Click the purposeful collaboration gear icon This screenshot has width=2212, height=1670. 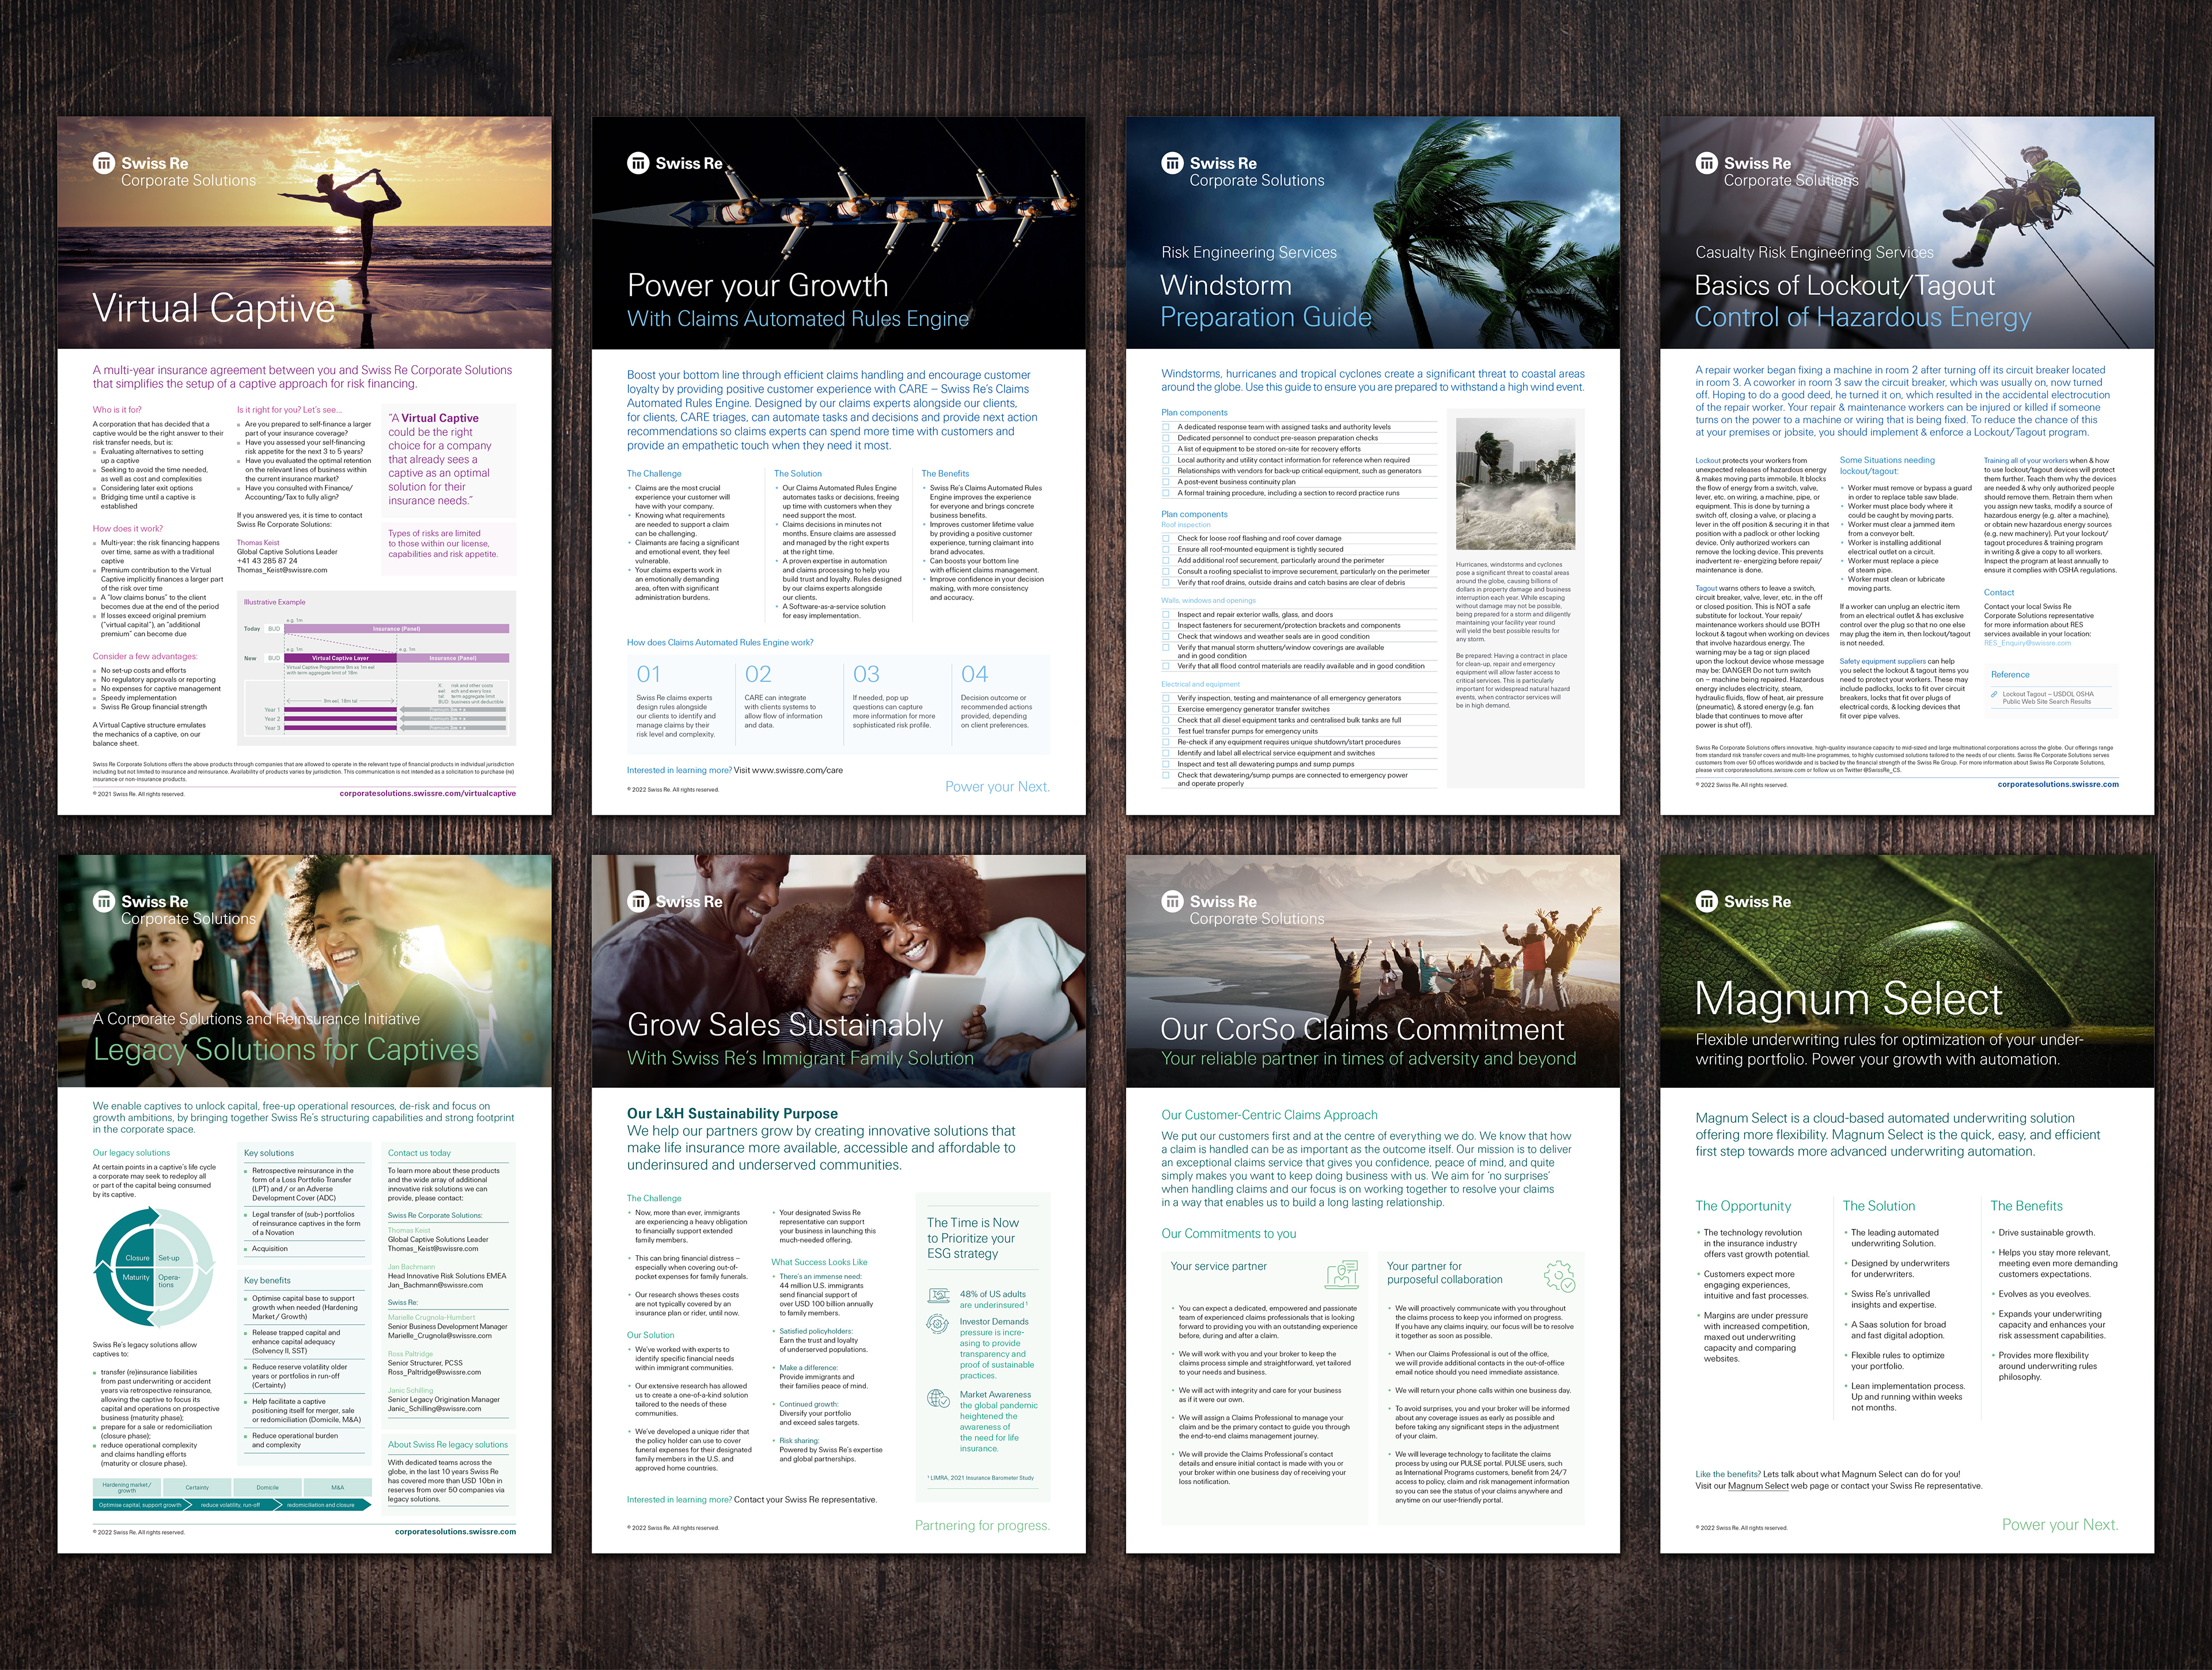coord(1559,1276)
